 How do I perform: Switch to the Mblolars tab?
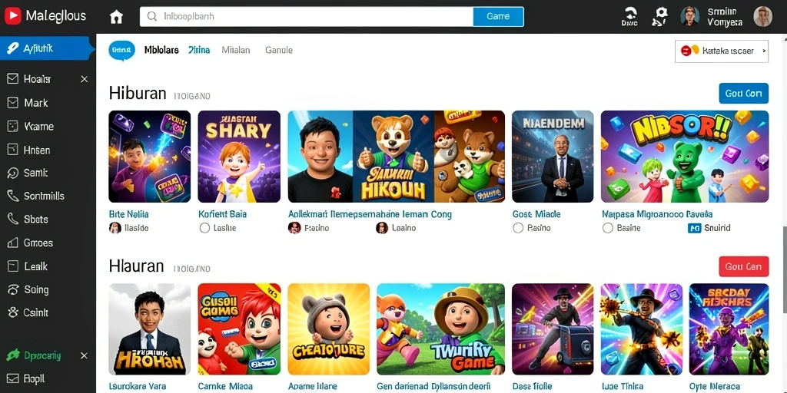(x=161, y=50)
